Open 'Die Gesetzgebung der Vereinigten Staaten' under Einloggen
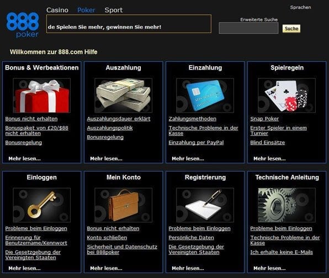The height and width of the screenshot is (278, 329). (33, 255)
